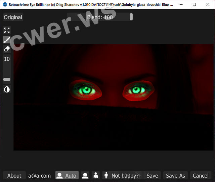Click the head-and-shoulders portrait icon
Image resolution: width=215 pixels, height=182 pixels.
[x=85, y=176]
